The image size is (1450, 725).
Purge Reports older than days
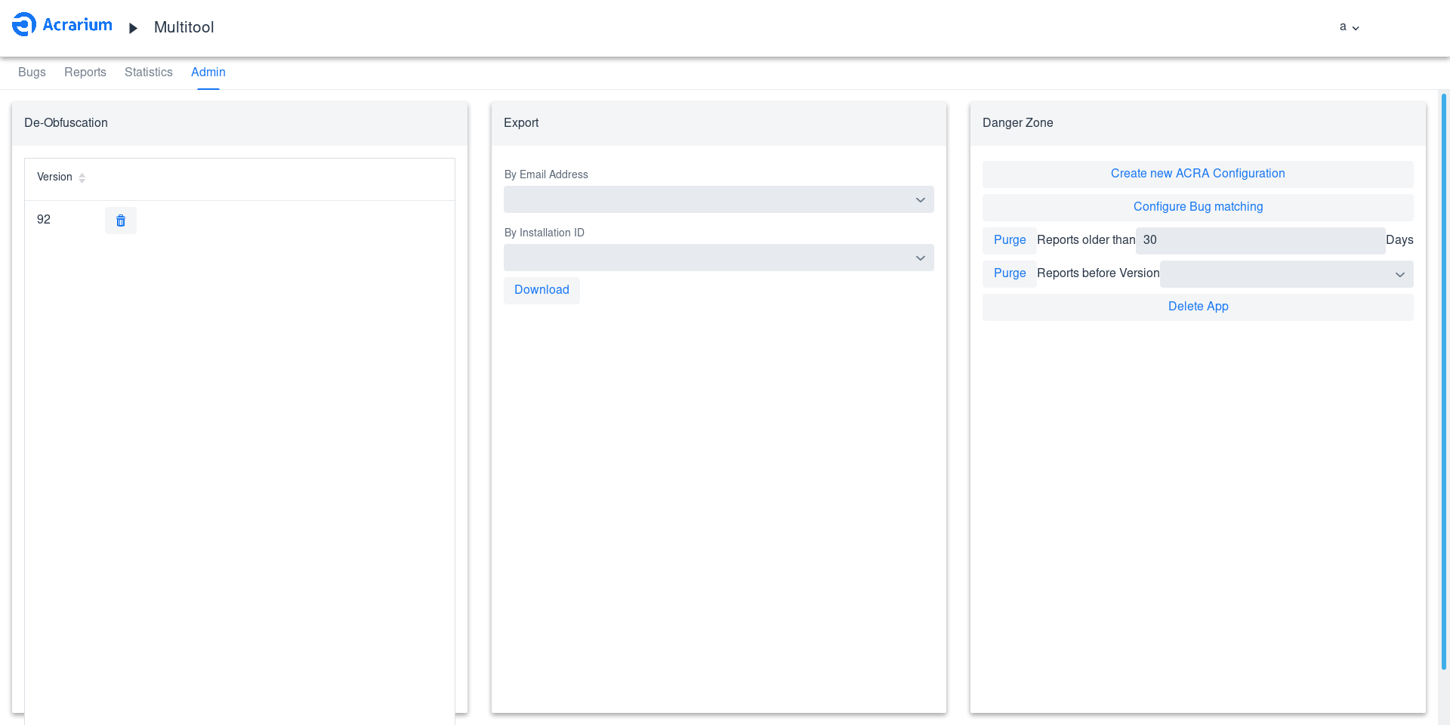[1010, 240]
